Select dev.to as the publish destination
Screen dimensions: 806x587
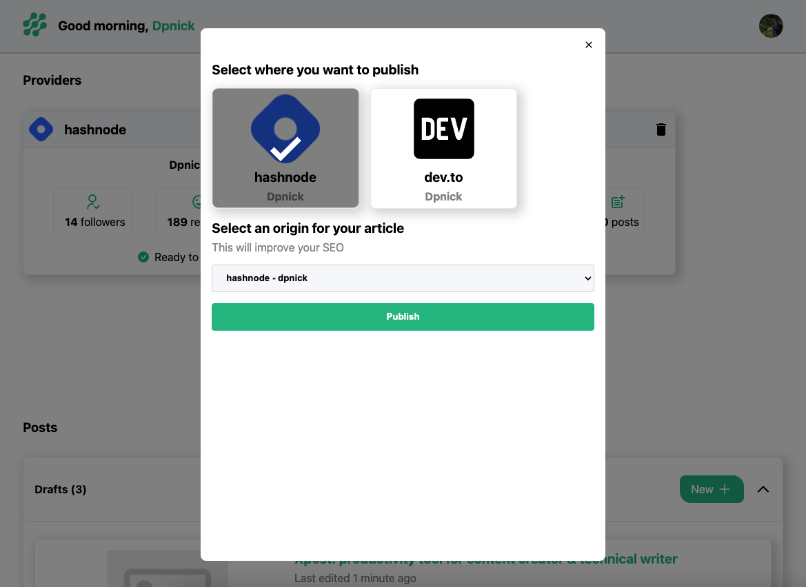[443, 148]
